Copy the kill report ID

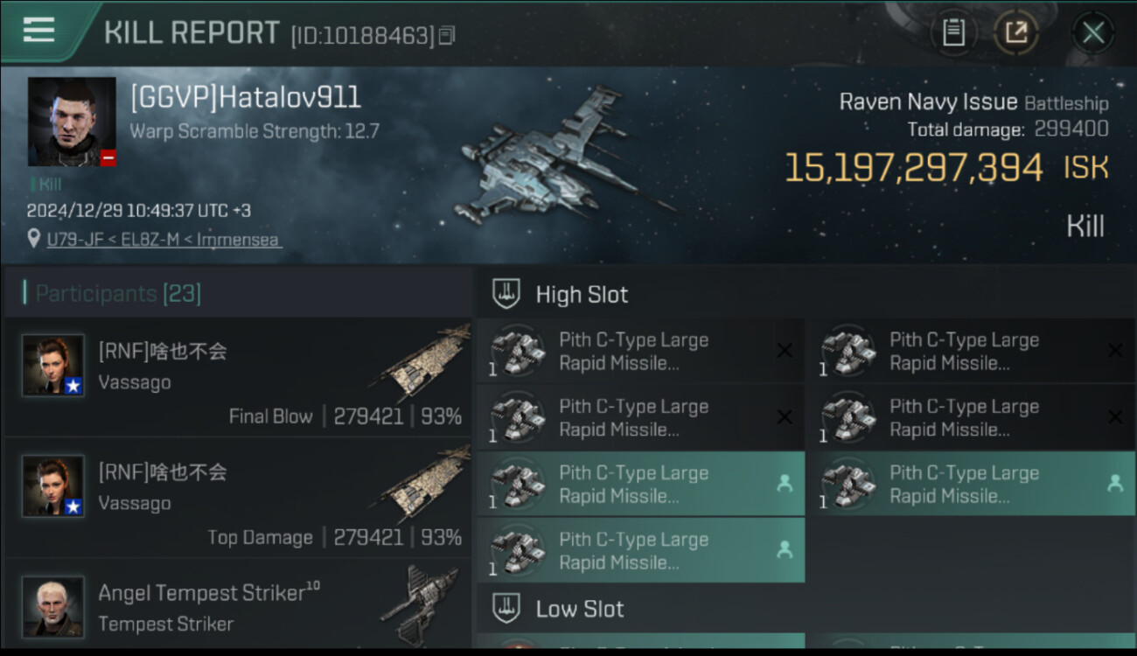(447, 36)
